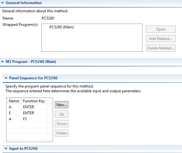The image size is (182, 153).
Task: Click the Name column header
Action: pos(14,101)
